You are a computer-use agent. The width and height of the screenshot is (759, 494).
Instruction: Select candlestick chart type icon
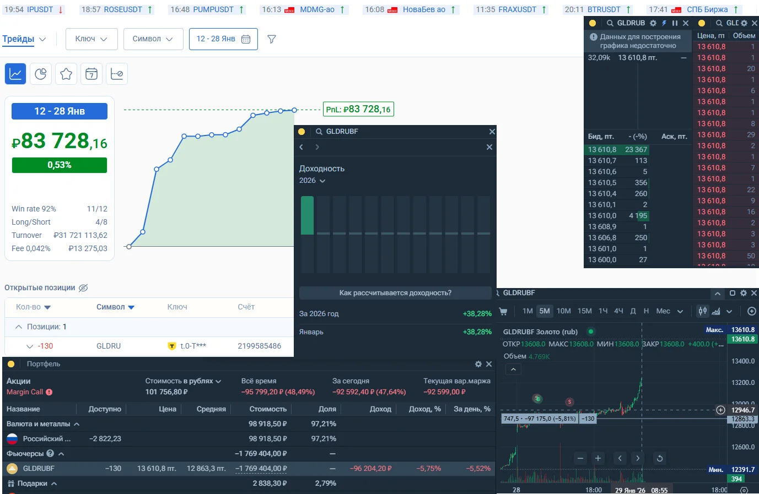pos(703,311)
